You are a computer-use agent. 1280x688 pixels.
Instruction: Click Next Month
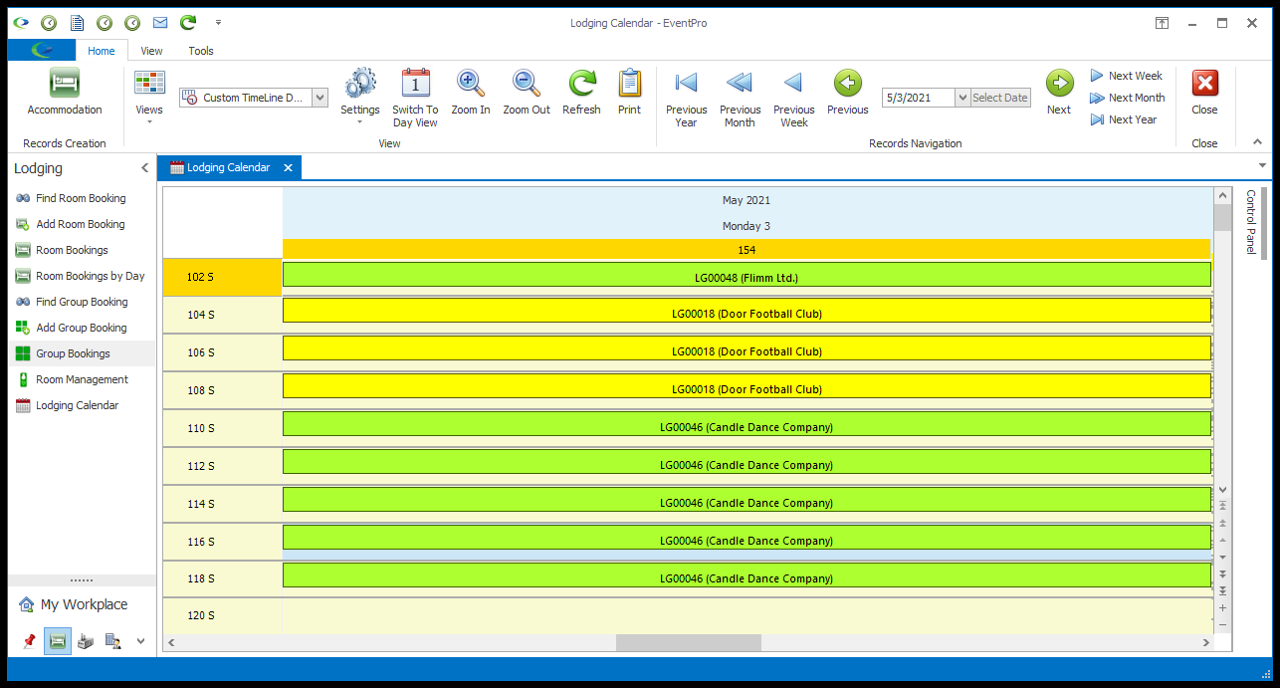[1127, 98]
